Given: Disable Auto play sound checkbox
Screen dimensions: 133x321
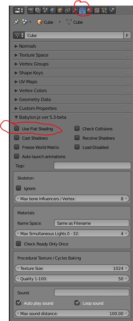Looking at the screenshot, I should point(18,303).
